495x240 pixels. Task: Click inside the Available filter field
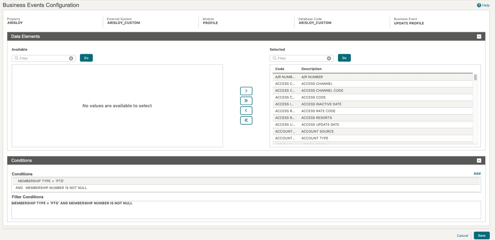[x=42, y=58]
